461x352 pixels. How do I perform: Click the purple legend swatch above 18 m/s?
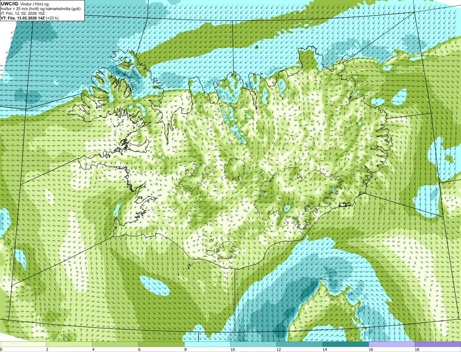(x=438, y=344)
